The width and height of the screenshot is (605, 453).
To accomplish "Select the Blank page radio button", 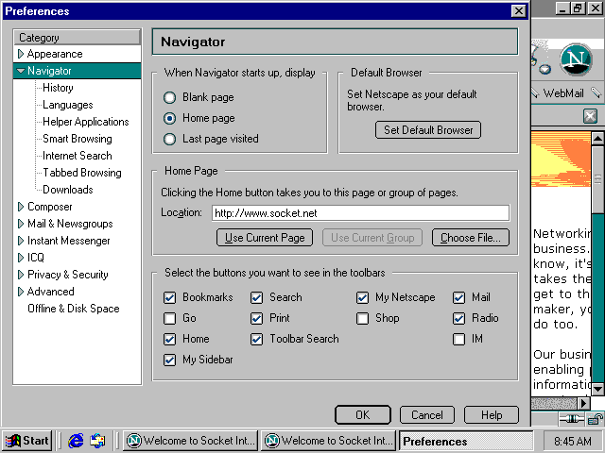I will pos(169,97).
